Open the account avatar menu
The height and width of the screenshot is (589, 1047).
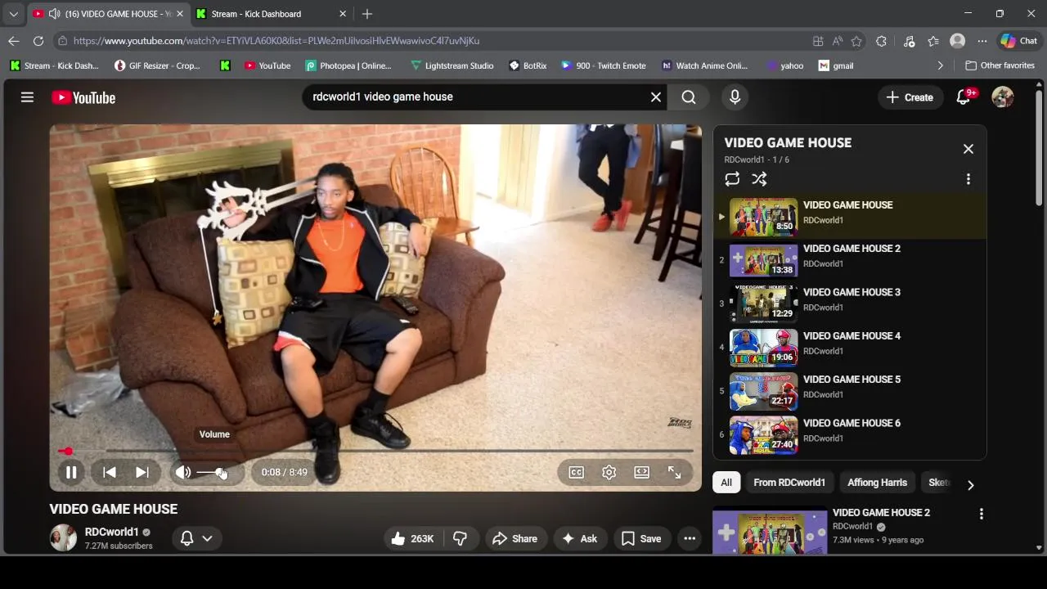1002,97
